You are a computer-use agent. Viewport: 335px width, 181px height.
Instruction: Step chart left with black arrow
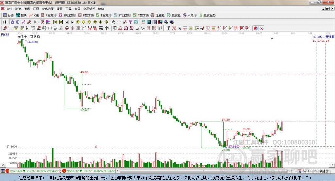tap(67, 22)
